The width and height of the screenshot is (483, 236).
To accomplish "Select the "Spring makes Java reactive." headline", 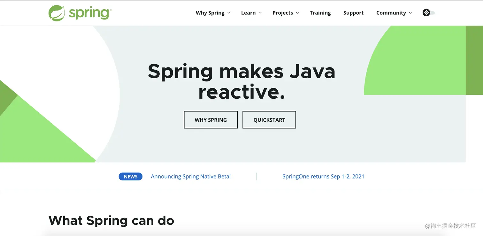I will 241,81.
